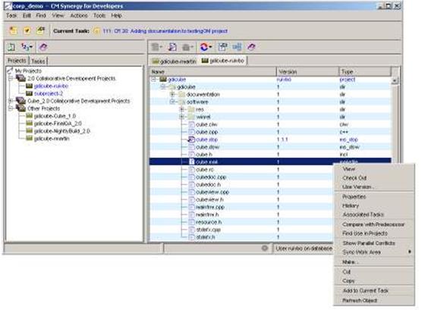Open the Help menu
Screen dimensions: 428x310
tap(116, 16)
